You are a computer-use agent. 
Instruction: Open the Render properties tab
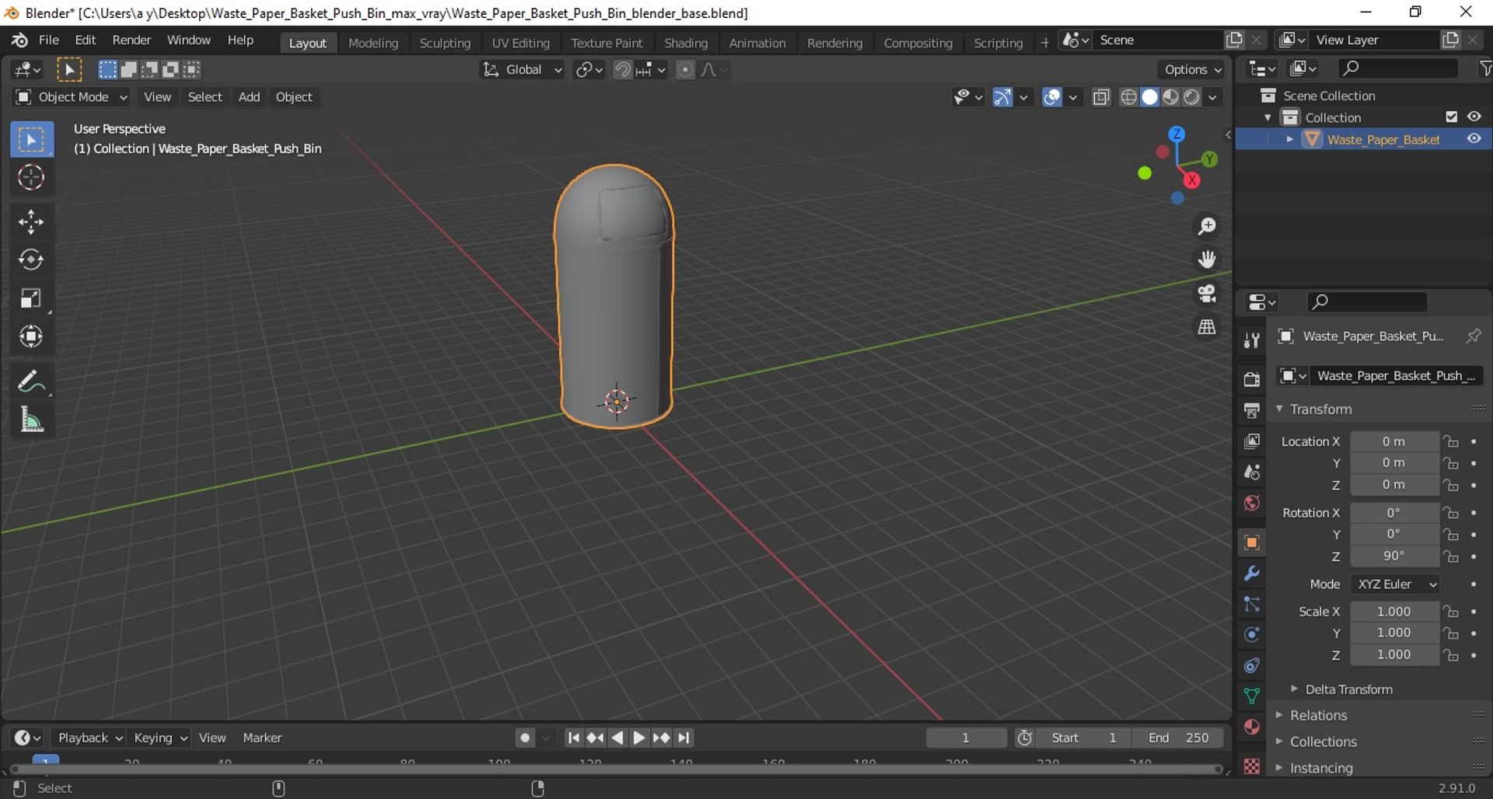click(1251, 379)
